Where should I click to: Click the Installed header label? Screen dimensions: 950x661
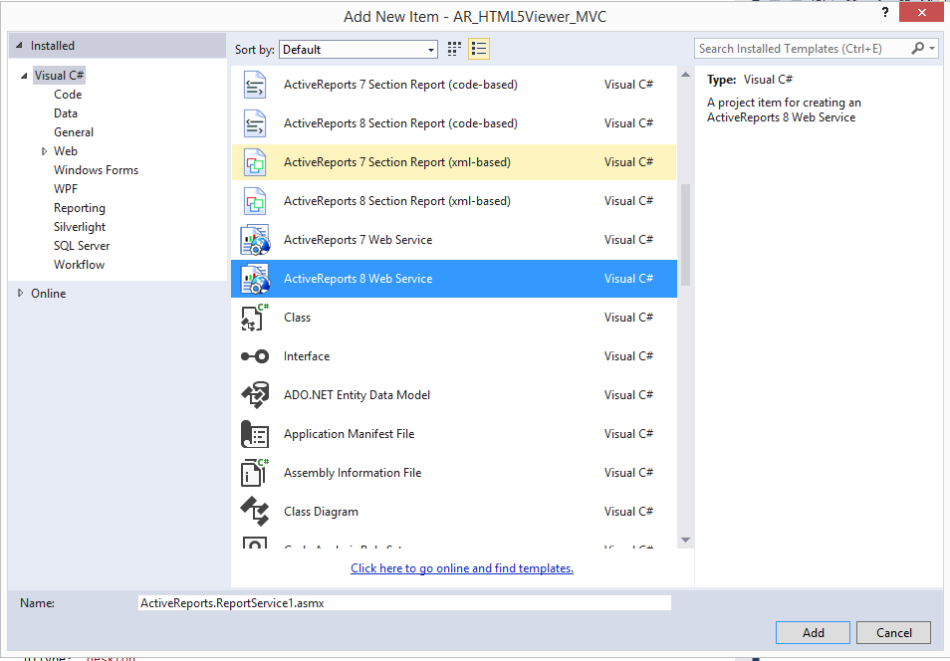[53, 46]
